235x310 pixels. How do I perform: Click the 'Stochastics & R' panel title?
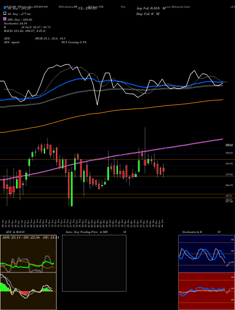click(x=192, y=232)
